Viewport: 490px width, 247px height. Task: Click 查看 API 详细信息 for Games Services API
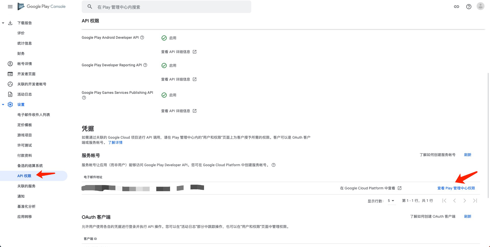pos(175,111)
